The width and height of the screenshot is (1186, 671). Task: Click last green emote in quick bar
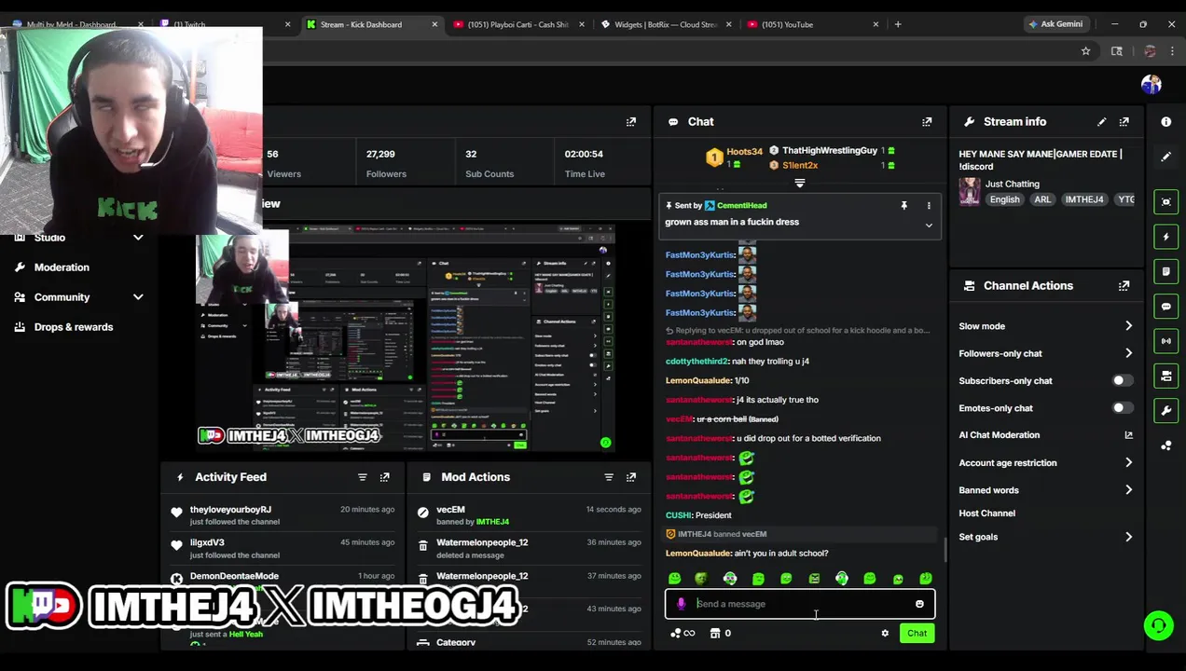(925, 579)
